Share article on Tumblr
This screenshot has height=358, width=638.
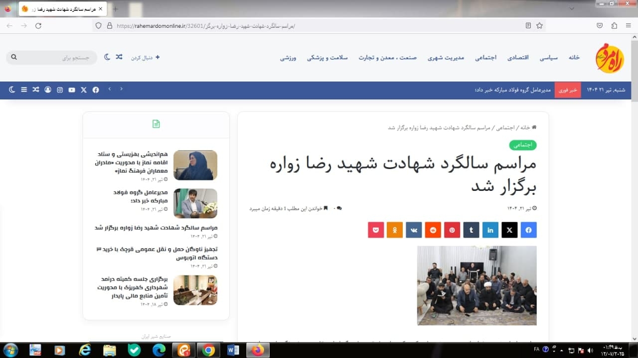[x=471, y=230]
